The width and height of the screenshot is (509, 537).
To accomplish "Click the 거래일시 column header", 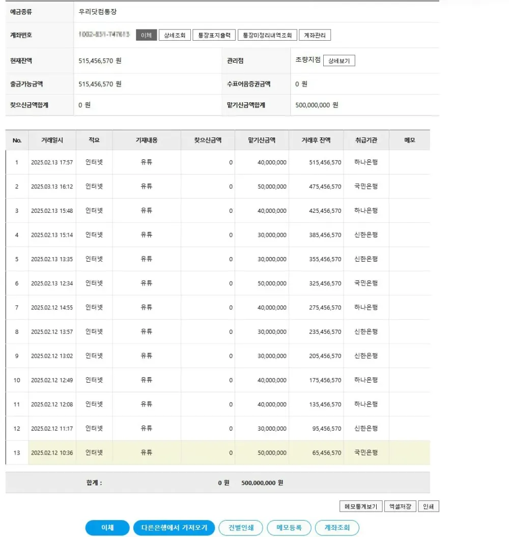I will tap(52, 140).
